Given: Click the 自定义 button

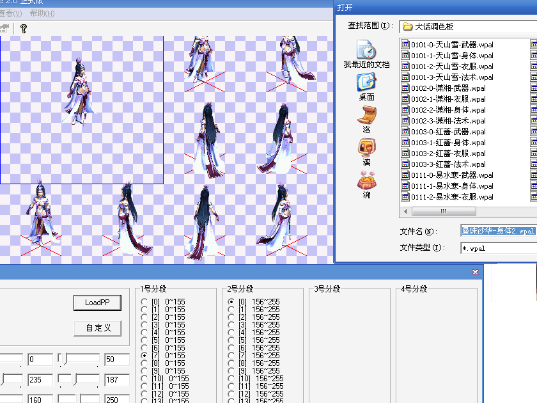Looking at the screenshot, I should pos(98,328).
